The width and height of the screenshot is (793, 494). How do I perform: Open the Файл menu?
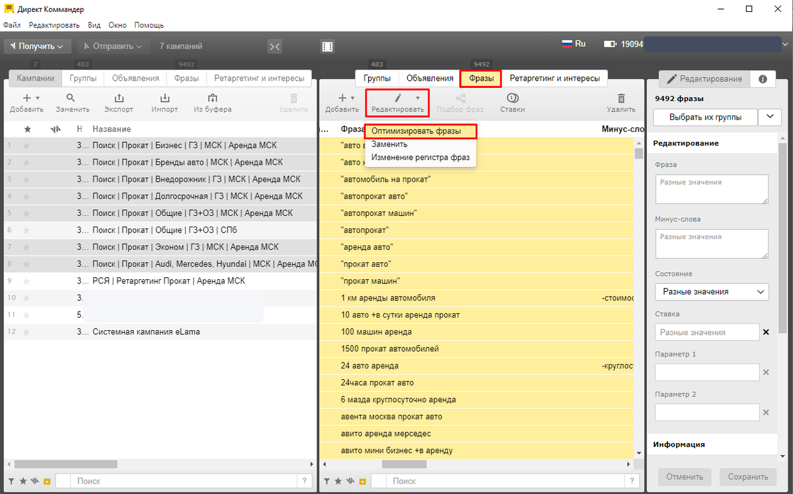click(x=12, y=25)
